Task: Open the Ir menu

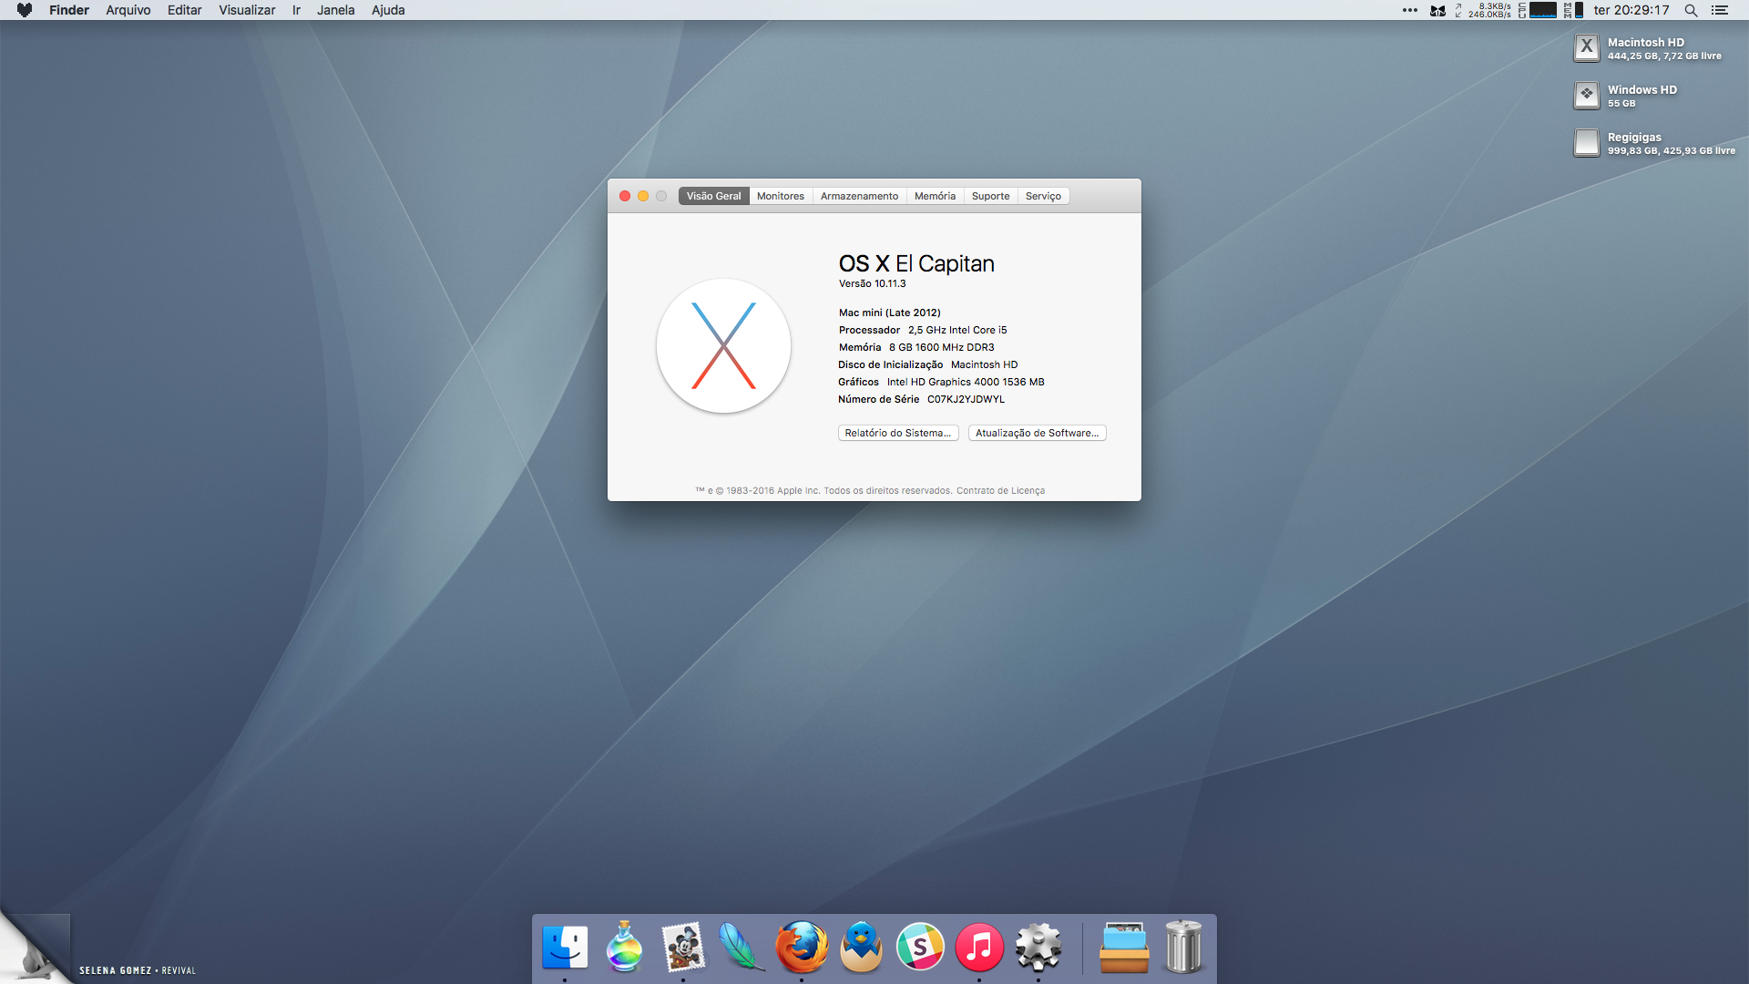Action: [296, 10]
